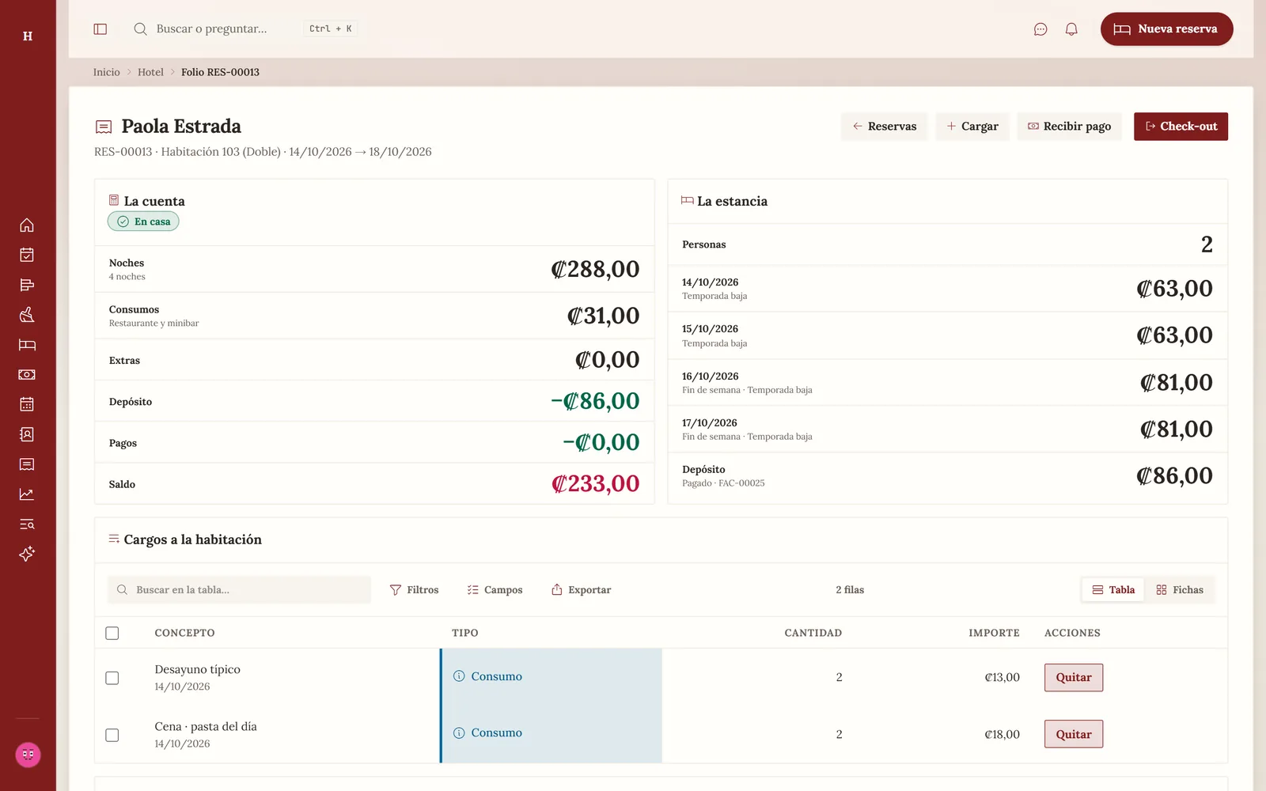This screenshot has width=1266, height=791.
Task: Click the Nueva reserva button
Action: pos(1166,29)
